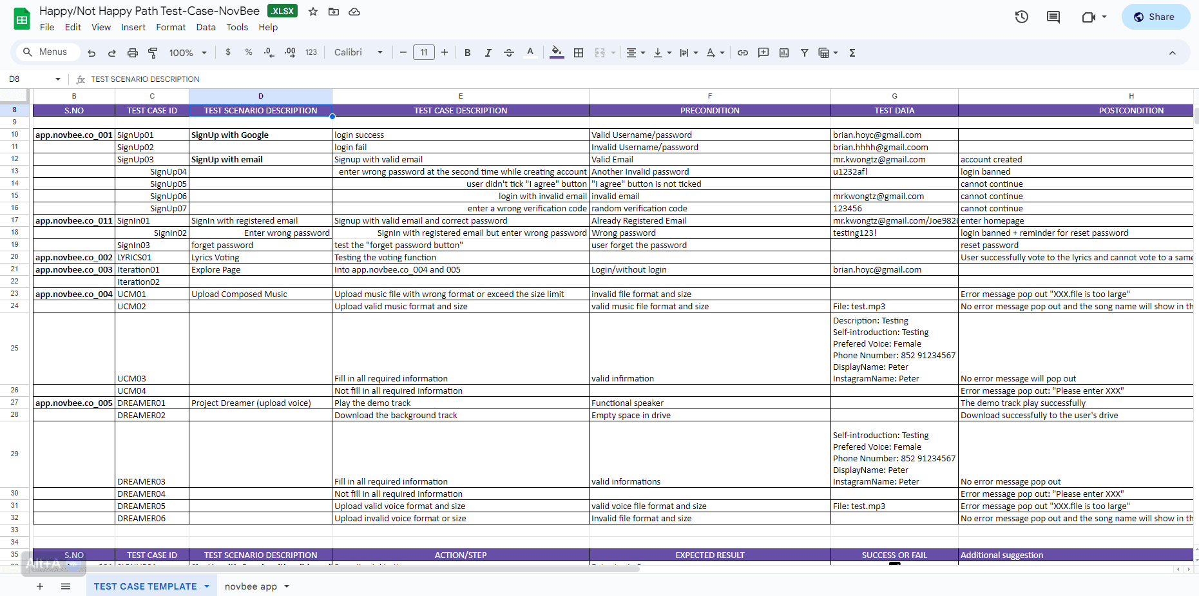This screenshot has width=1199, height=596.
Task: Open the File menu
Action: pos(47,27)
